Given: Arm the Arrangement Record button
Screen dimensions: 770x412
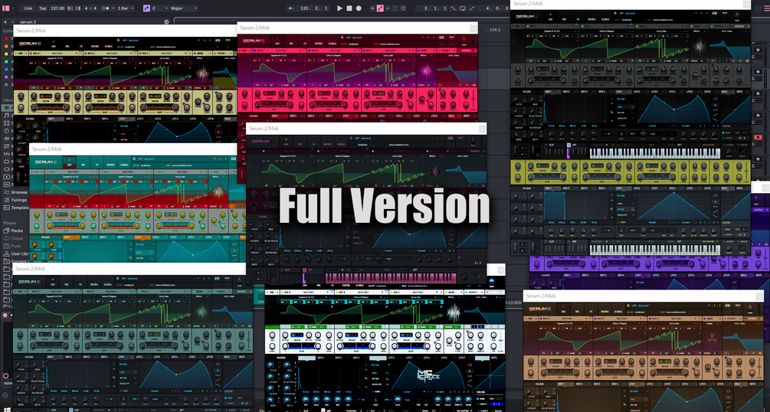Looking at the screenshot, I should click(359, 8).
